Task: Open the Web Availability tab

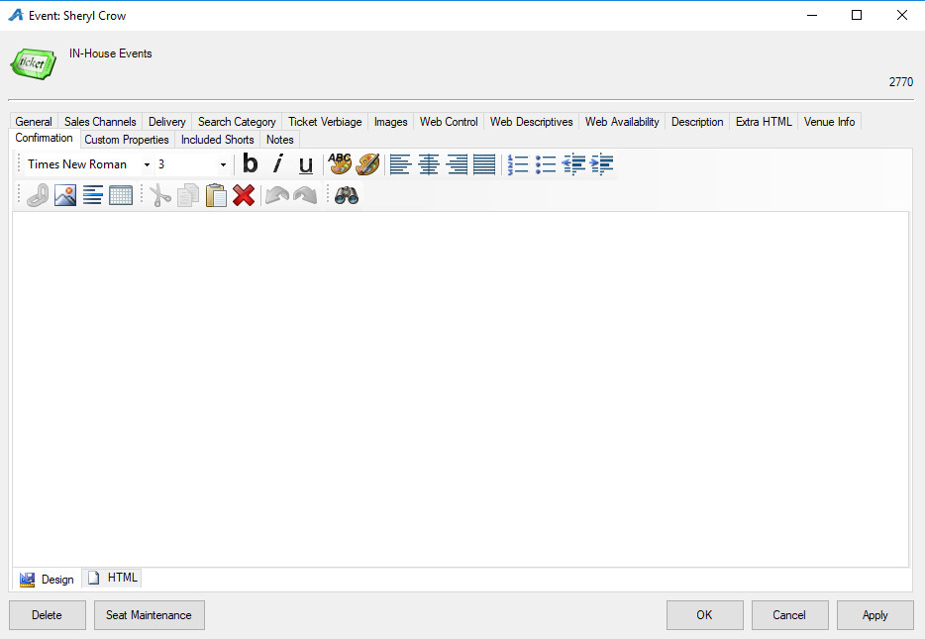Action: pos(622,122)
